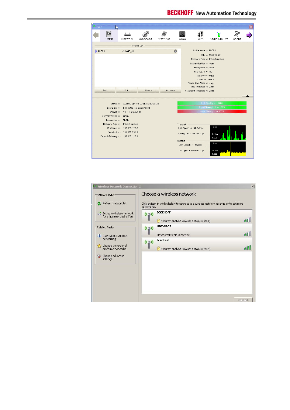Click the brantest signal strength bars
Image resolution: width=290 pixels, height=410 pixels.
click(247, 248)
